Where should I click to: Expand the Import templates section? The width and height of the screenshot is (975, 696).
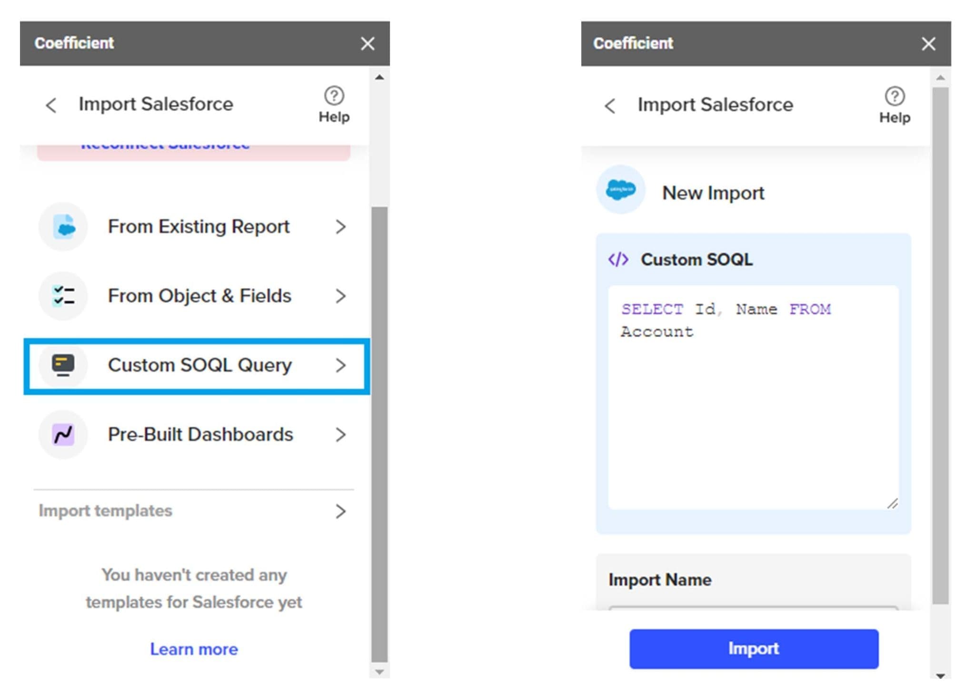click(x=341, y=511)
